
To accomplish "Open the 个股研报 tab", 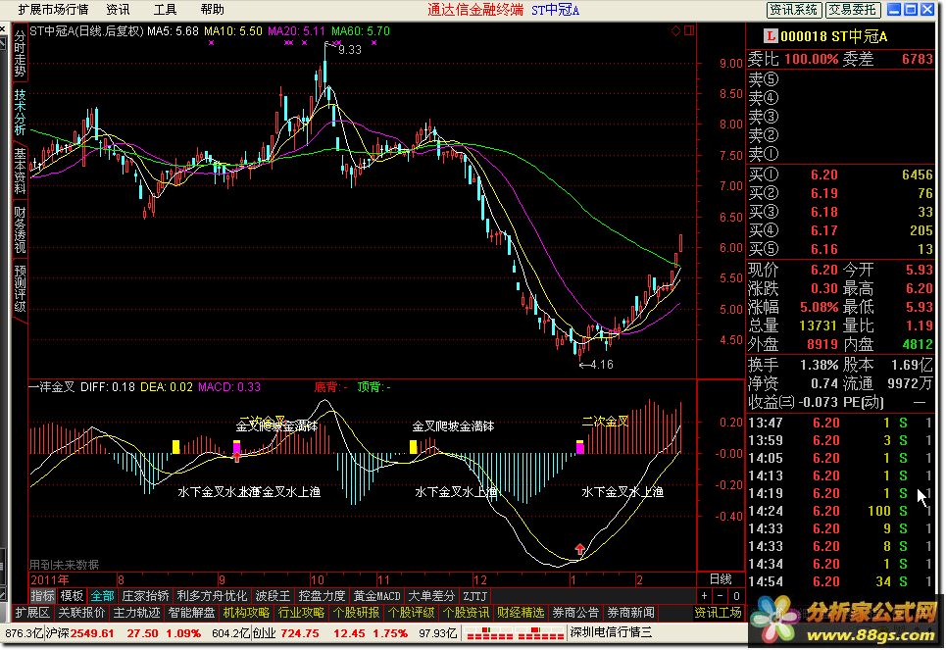I will point(356,613).
